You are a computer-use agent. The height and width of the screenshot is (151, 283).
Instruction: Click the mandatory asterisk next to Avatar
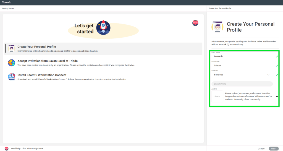(x=277, y=97)
